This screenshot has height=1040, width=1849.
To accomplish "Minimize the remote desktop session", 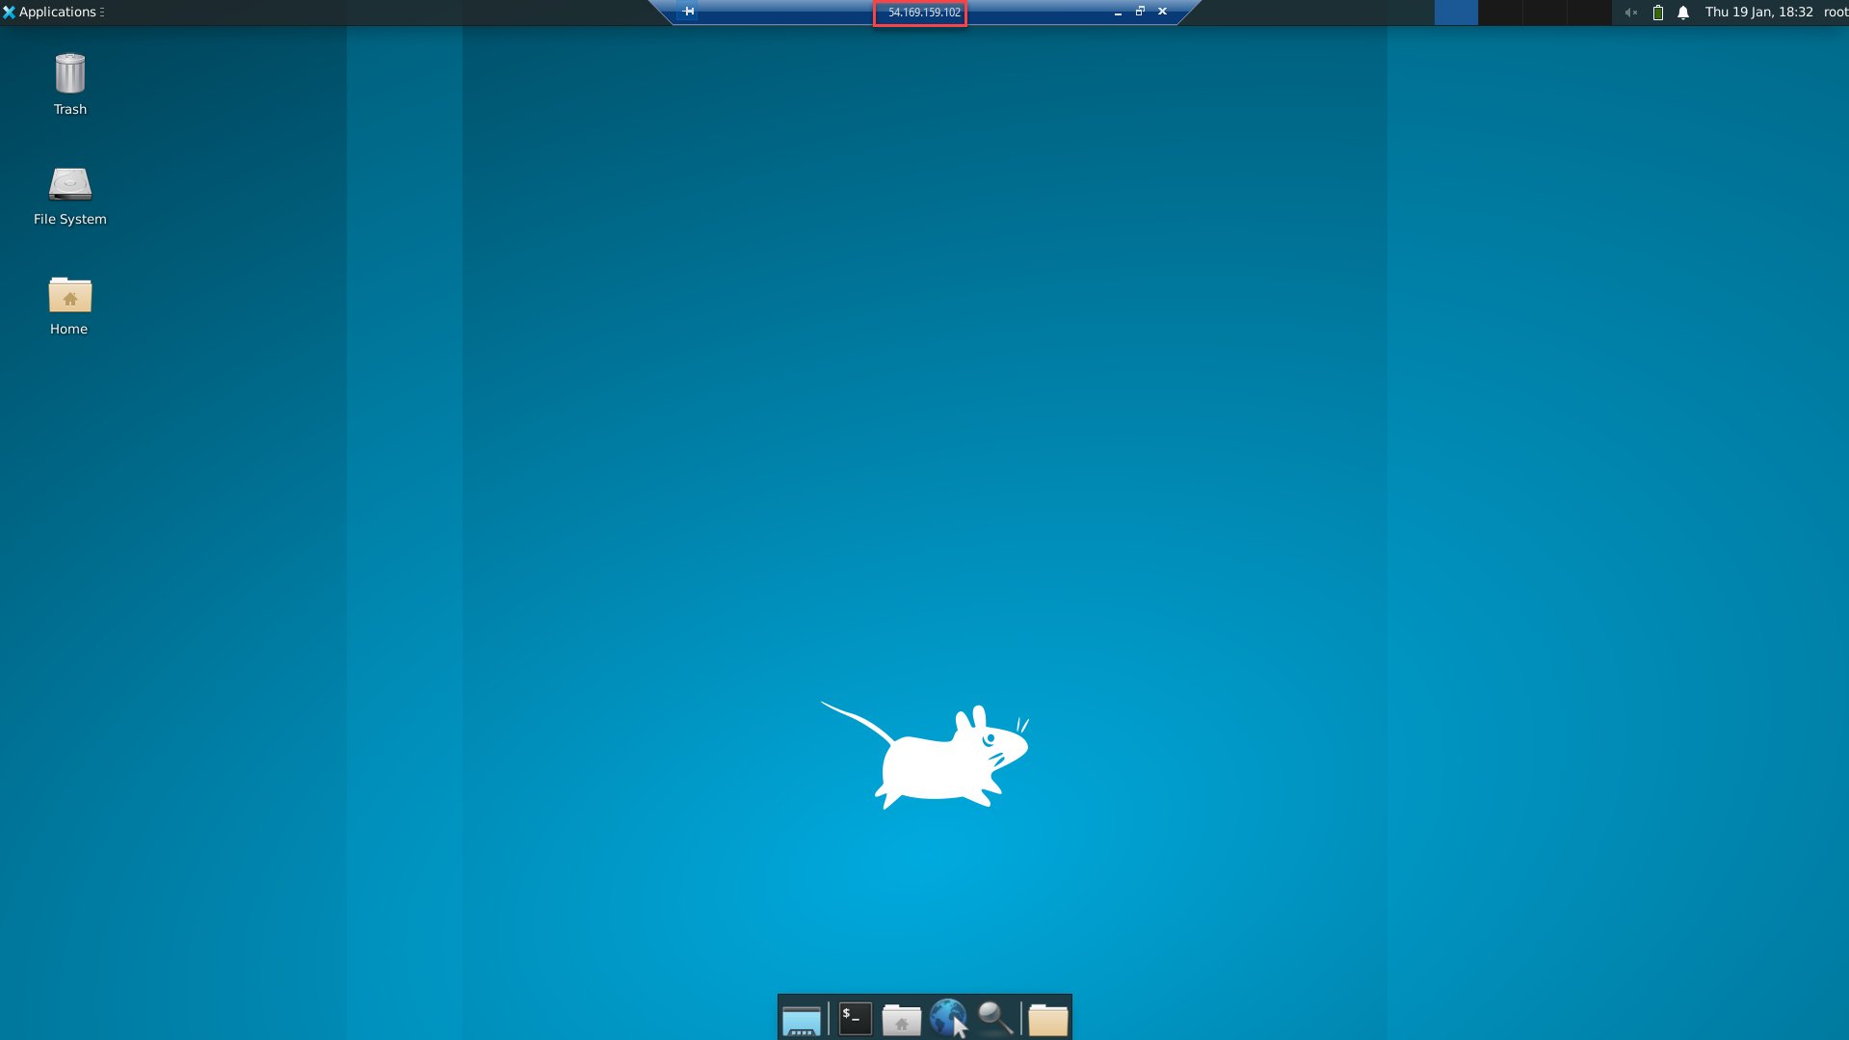I will tap(1118, 13).
